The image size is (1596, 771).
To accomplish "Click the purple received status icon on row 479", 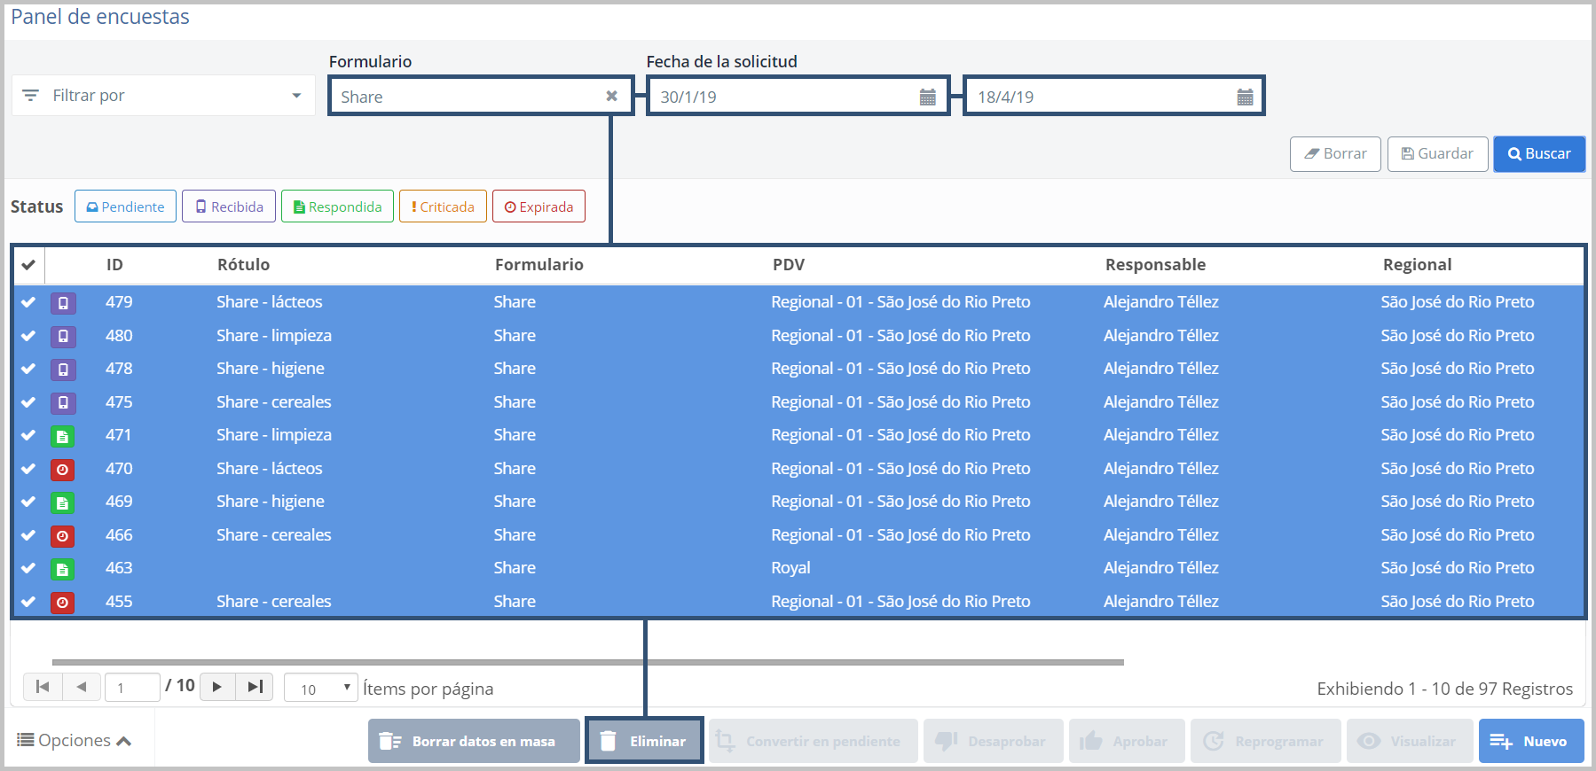I will coord(63,303).
